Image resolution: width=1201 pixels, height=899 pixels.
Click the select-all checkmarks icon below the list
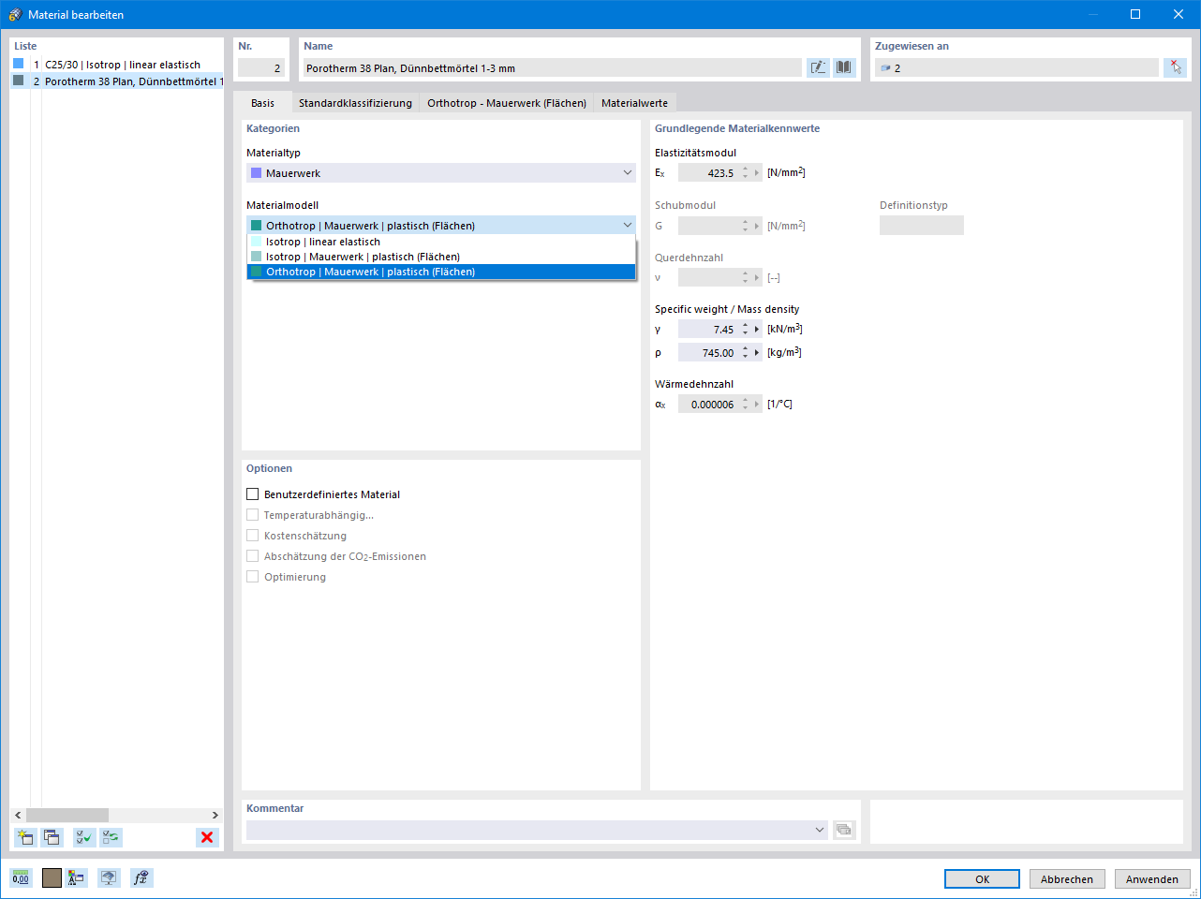click(84, 837)
